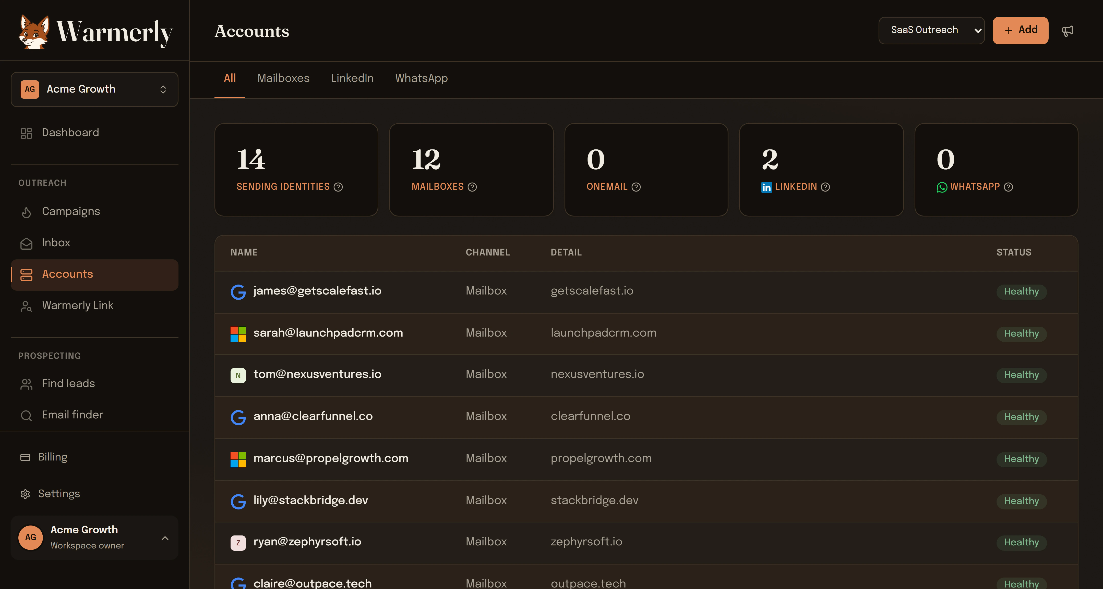The width and height of the screenshot is (1103, 589).
Task: Open the SaaS Outreach dropdown
Action: (931, 30)
